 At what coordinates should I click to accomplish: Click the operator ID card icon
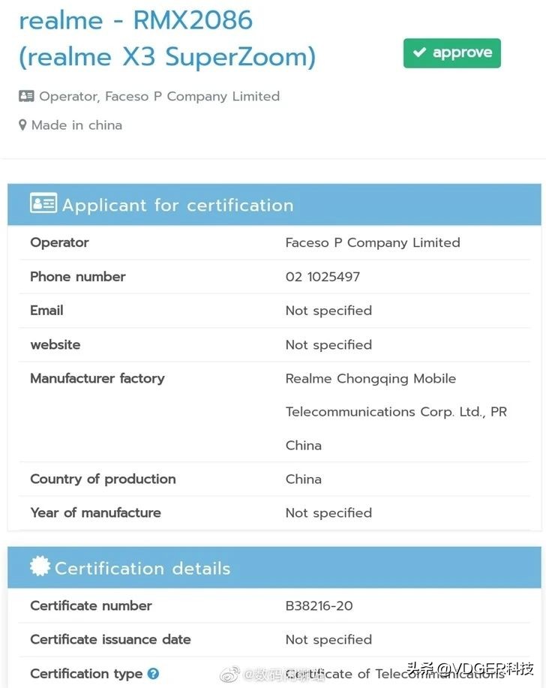pyautogui.click(x=26, y=96)
